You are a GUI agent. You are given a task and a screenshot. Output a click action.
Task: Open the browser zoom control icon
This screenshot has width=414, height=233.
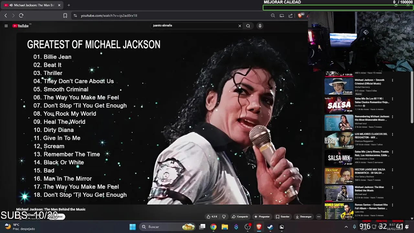click(x=273, y=16)
